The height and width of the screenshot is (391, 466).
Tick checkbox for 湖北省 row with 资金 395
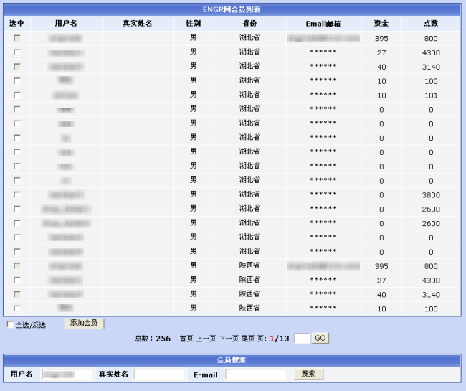tap(16, 38)
